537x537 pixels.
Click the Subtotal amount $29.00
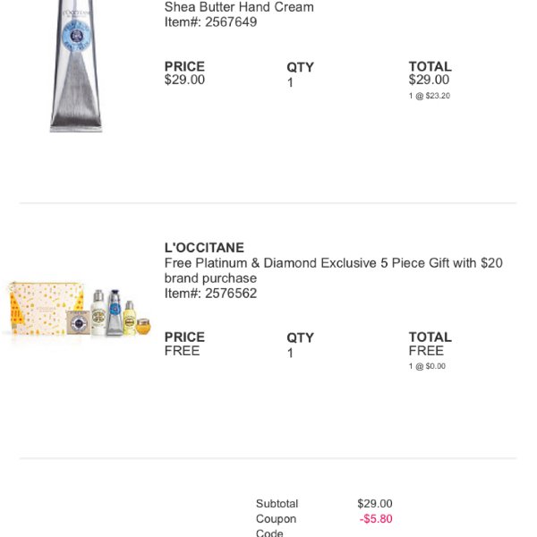tap(375, 504)
